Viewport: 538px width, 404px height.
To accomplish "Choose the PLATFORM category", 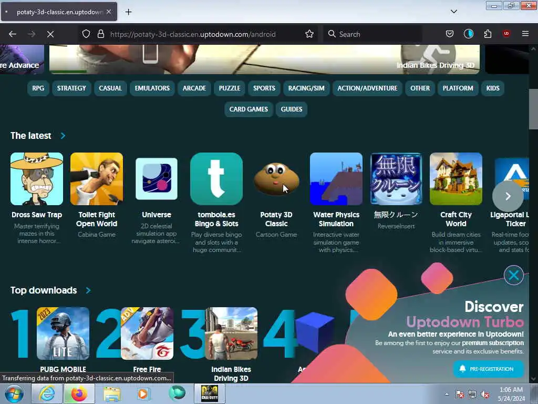I will (458, 88).
